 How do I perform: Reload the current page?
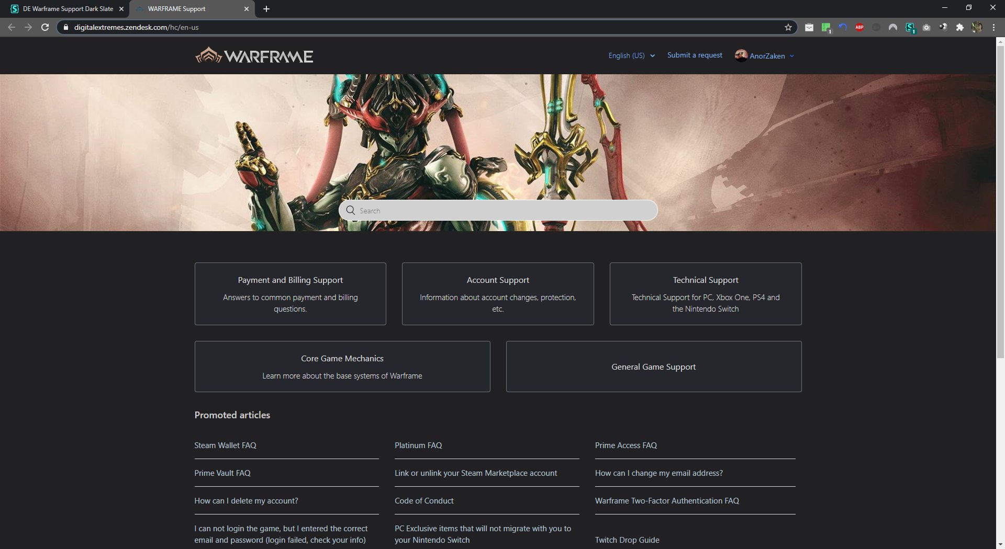click(44, 27)
